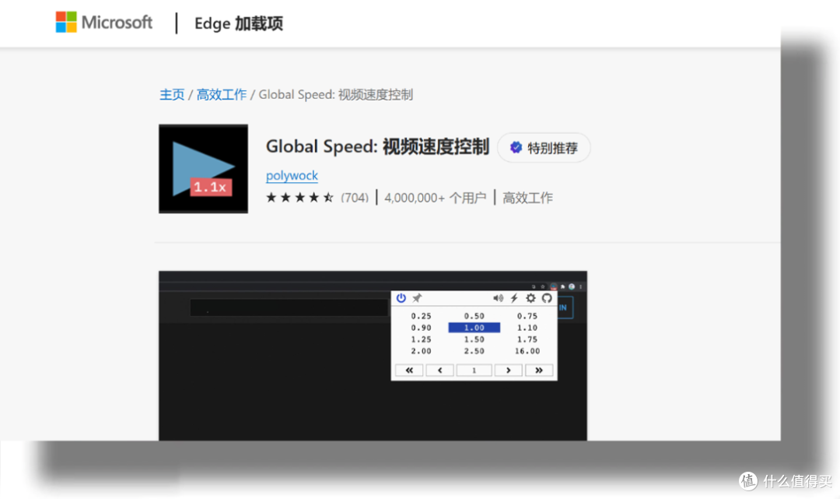Click the Edge 加载项 header text
The height and width of the screenshot is (499, 840).
(x=238, y=23)
